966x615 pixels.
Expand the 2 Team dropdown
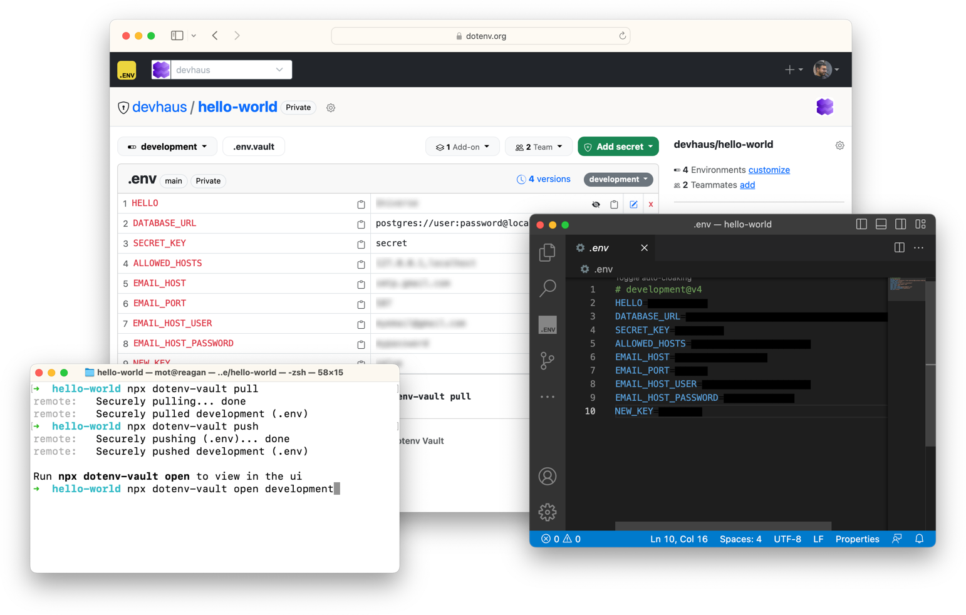pyautogui.click(x=539, y=147)
